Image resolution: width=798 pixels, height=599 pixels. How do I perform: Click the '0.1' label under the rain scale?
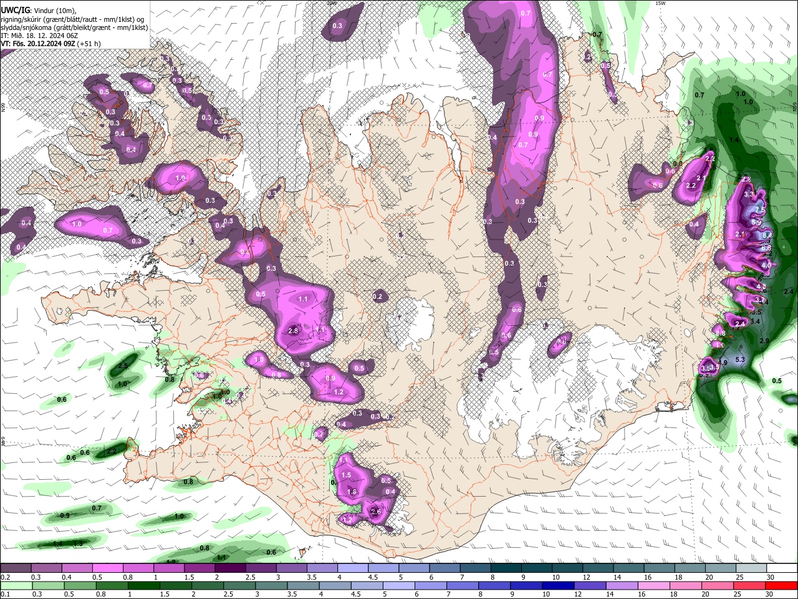click(x=5, y=594)
